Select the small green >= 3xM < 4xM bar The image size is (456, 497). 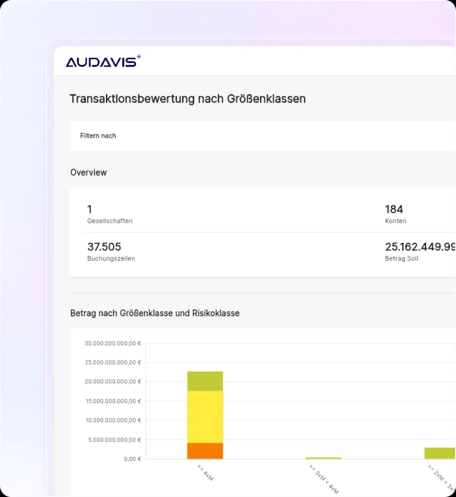(323, 457)
